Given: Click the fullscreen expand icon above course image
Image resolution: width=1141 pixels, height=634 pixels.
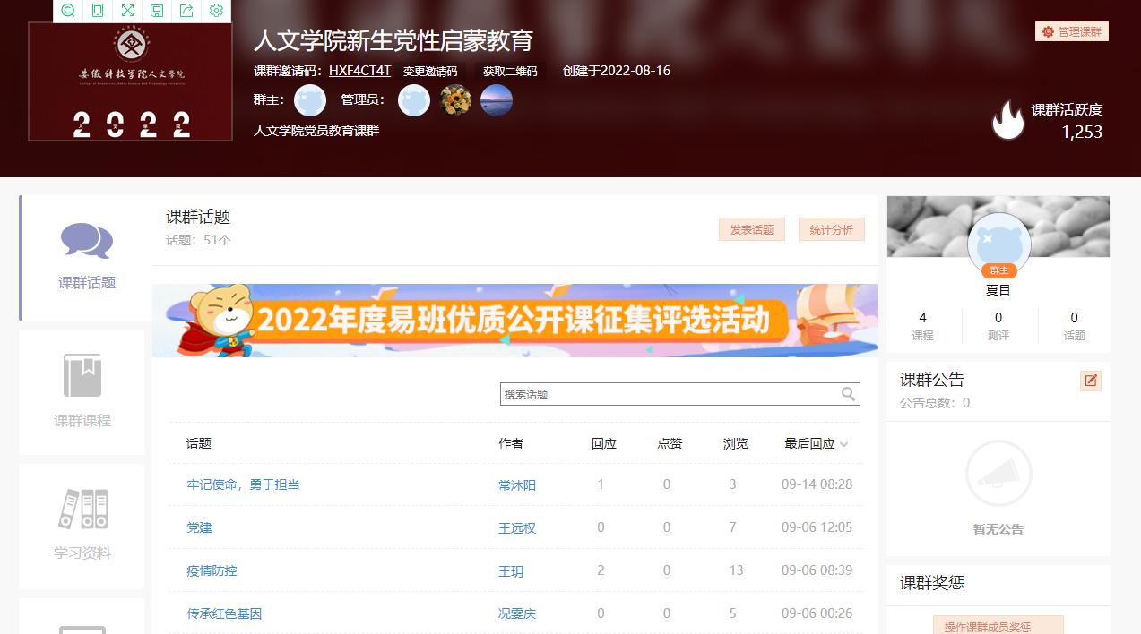Looking at the screenshot, I should pyautogui.click(x=127, y=11).
